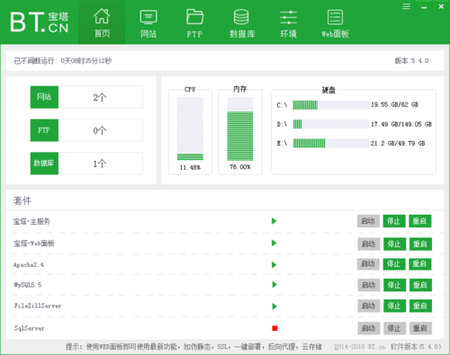The height and width of the screenshot is (355, 450).
Task: Click the BT.CN 宝塔 logo
Action: coord(40,22)
